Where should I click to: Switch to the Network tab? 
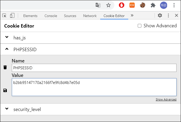pos(90,16)
